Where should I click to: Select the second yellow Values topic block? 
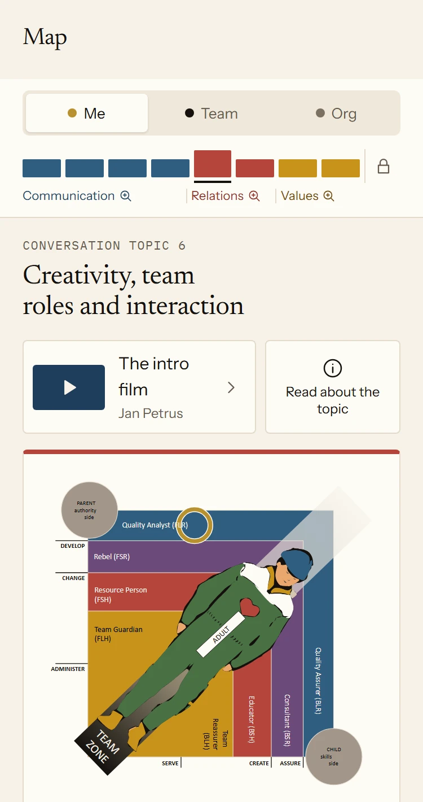(x=341, y=168)
